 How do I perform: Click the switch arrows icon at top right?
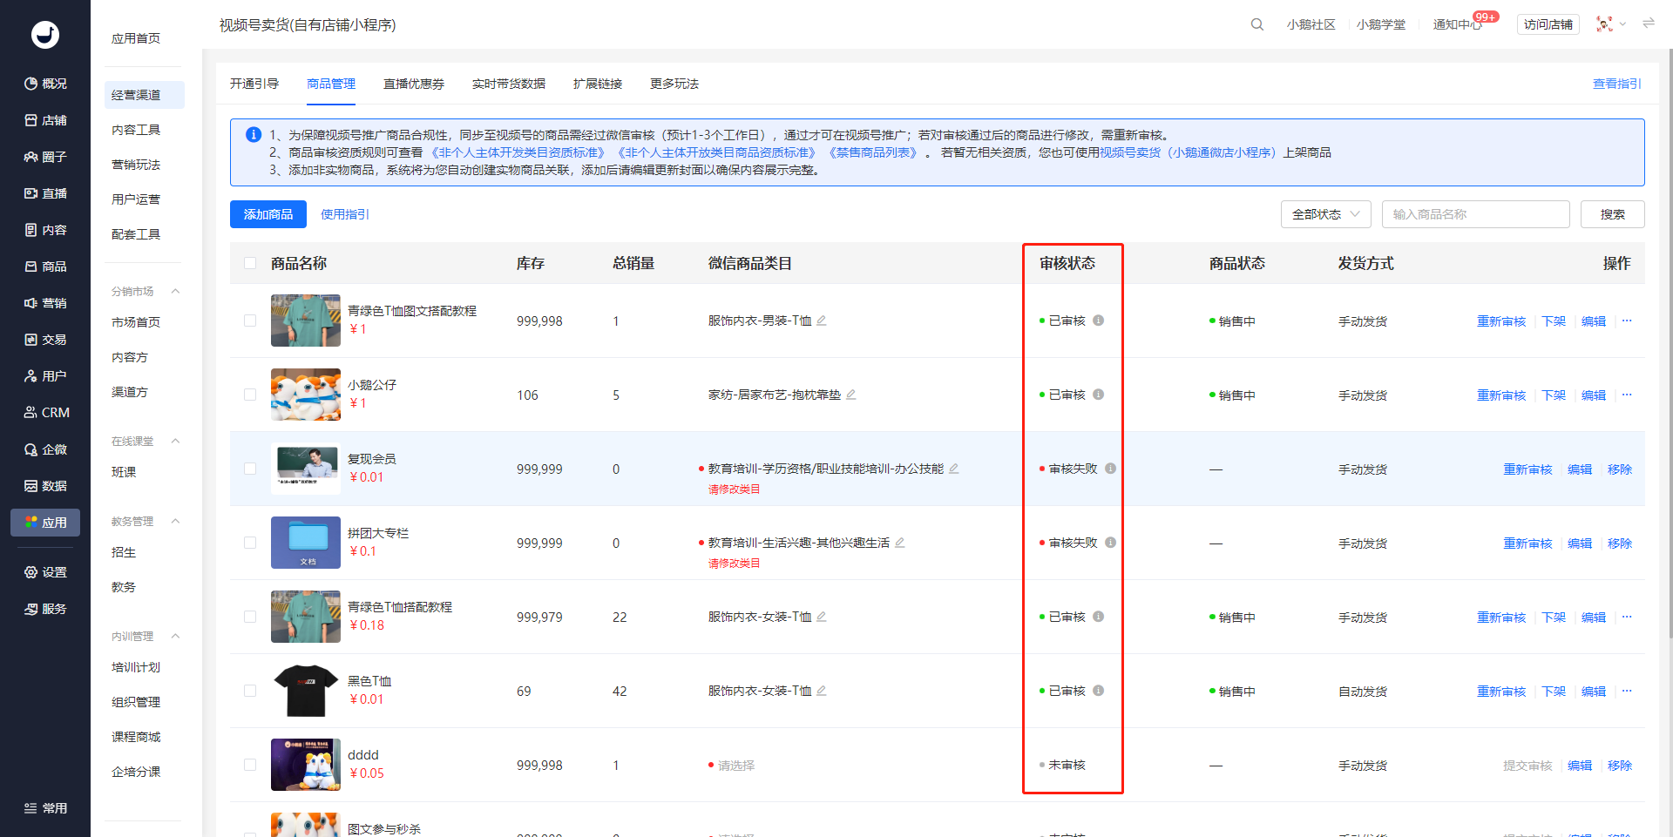(x=1649, y=24)
